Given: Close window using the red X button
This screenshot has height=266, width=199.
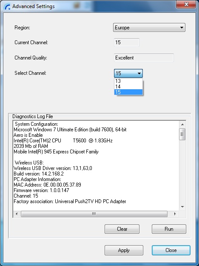Looking at the screenshot, I should click(x=186, y=4).
